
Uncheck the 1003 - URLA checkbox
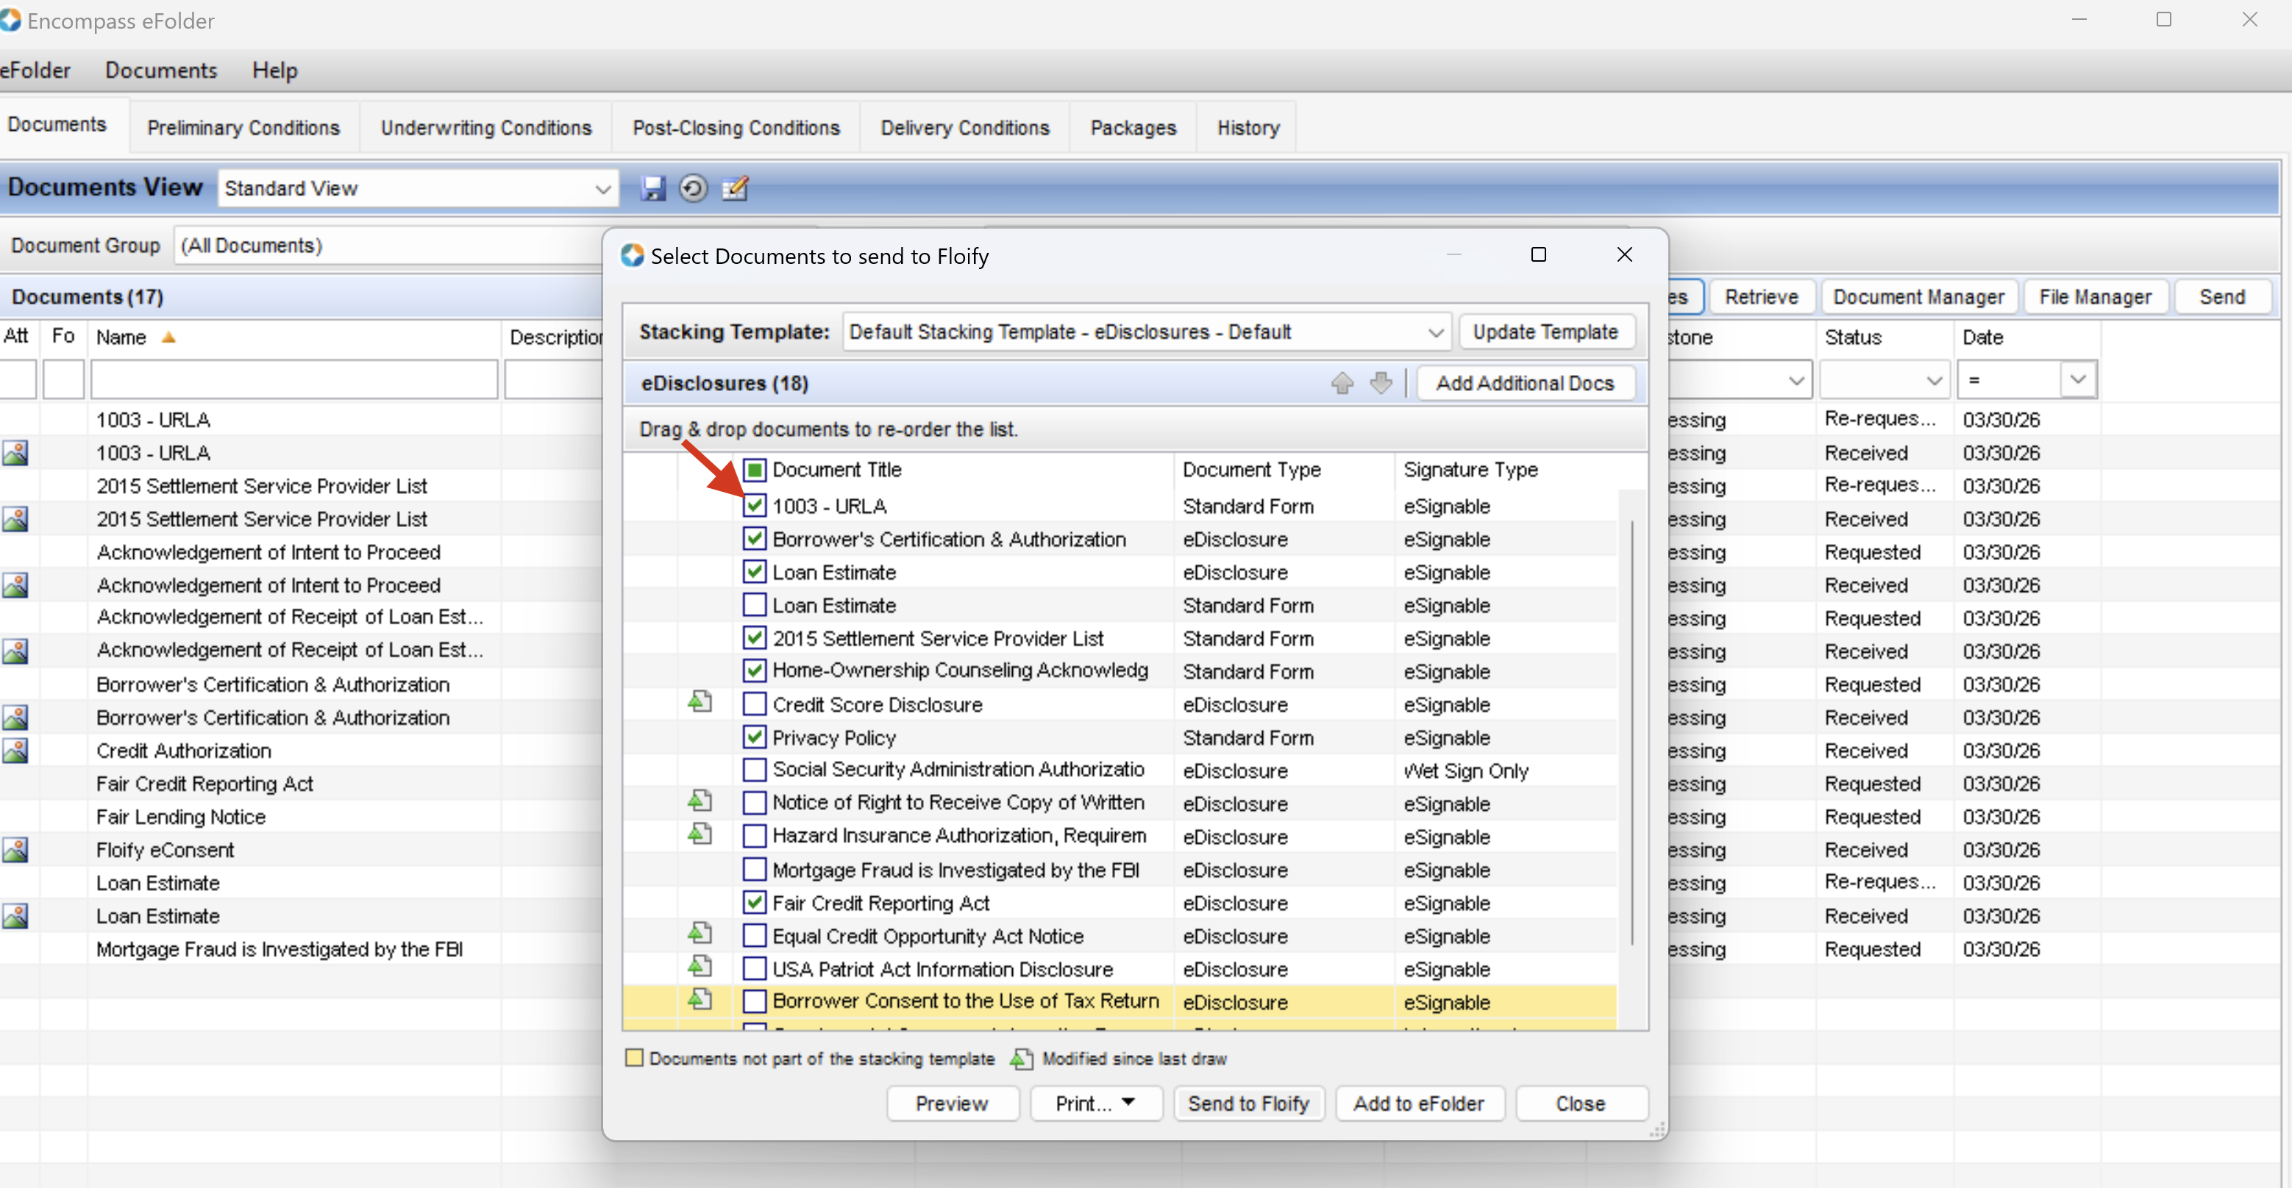coord(755,506)
